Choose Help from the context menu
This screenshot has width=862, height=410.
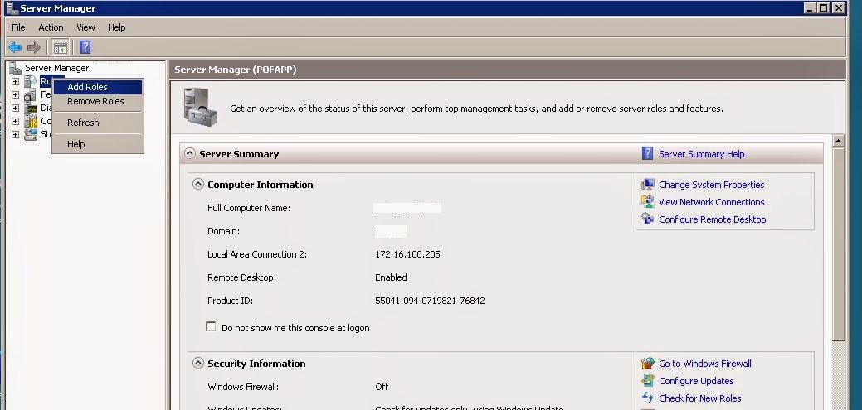click(98, 144)
